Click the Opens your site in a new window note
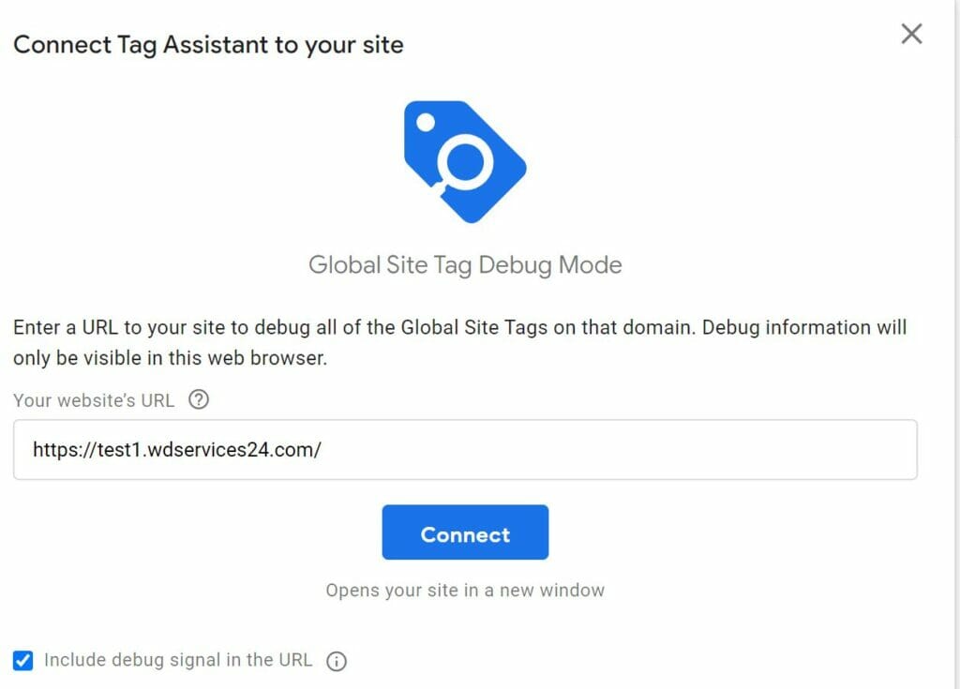960x689 pixels. [x=465, y=590]
